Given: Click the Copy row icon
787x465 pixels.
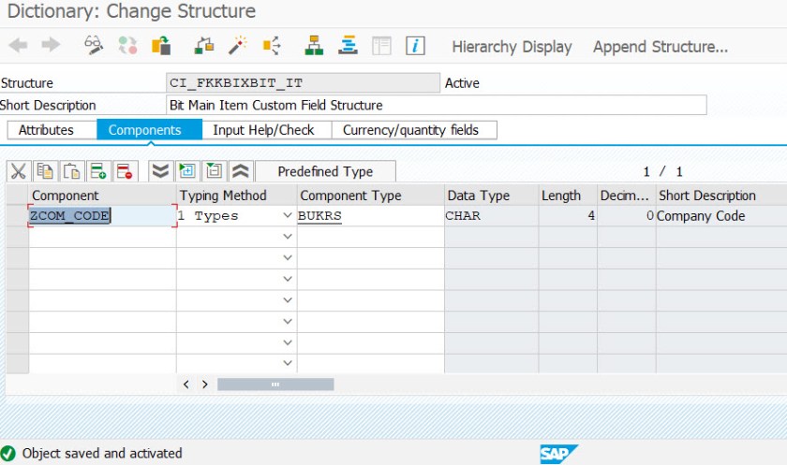Looking at the screenshot, I should [x=45, y=171].
